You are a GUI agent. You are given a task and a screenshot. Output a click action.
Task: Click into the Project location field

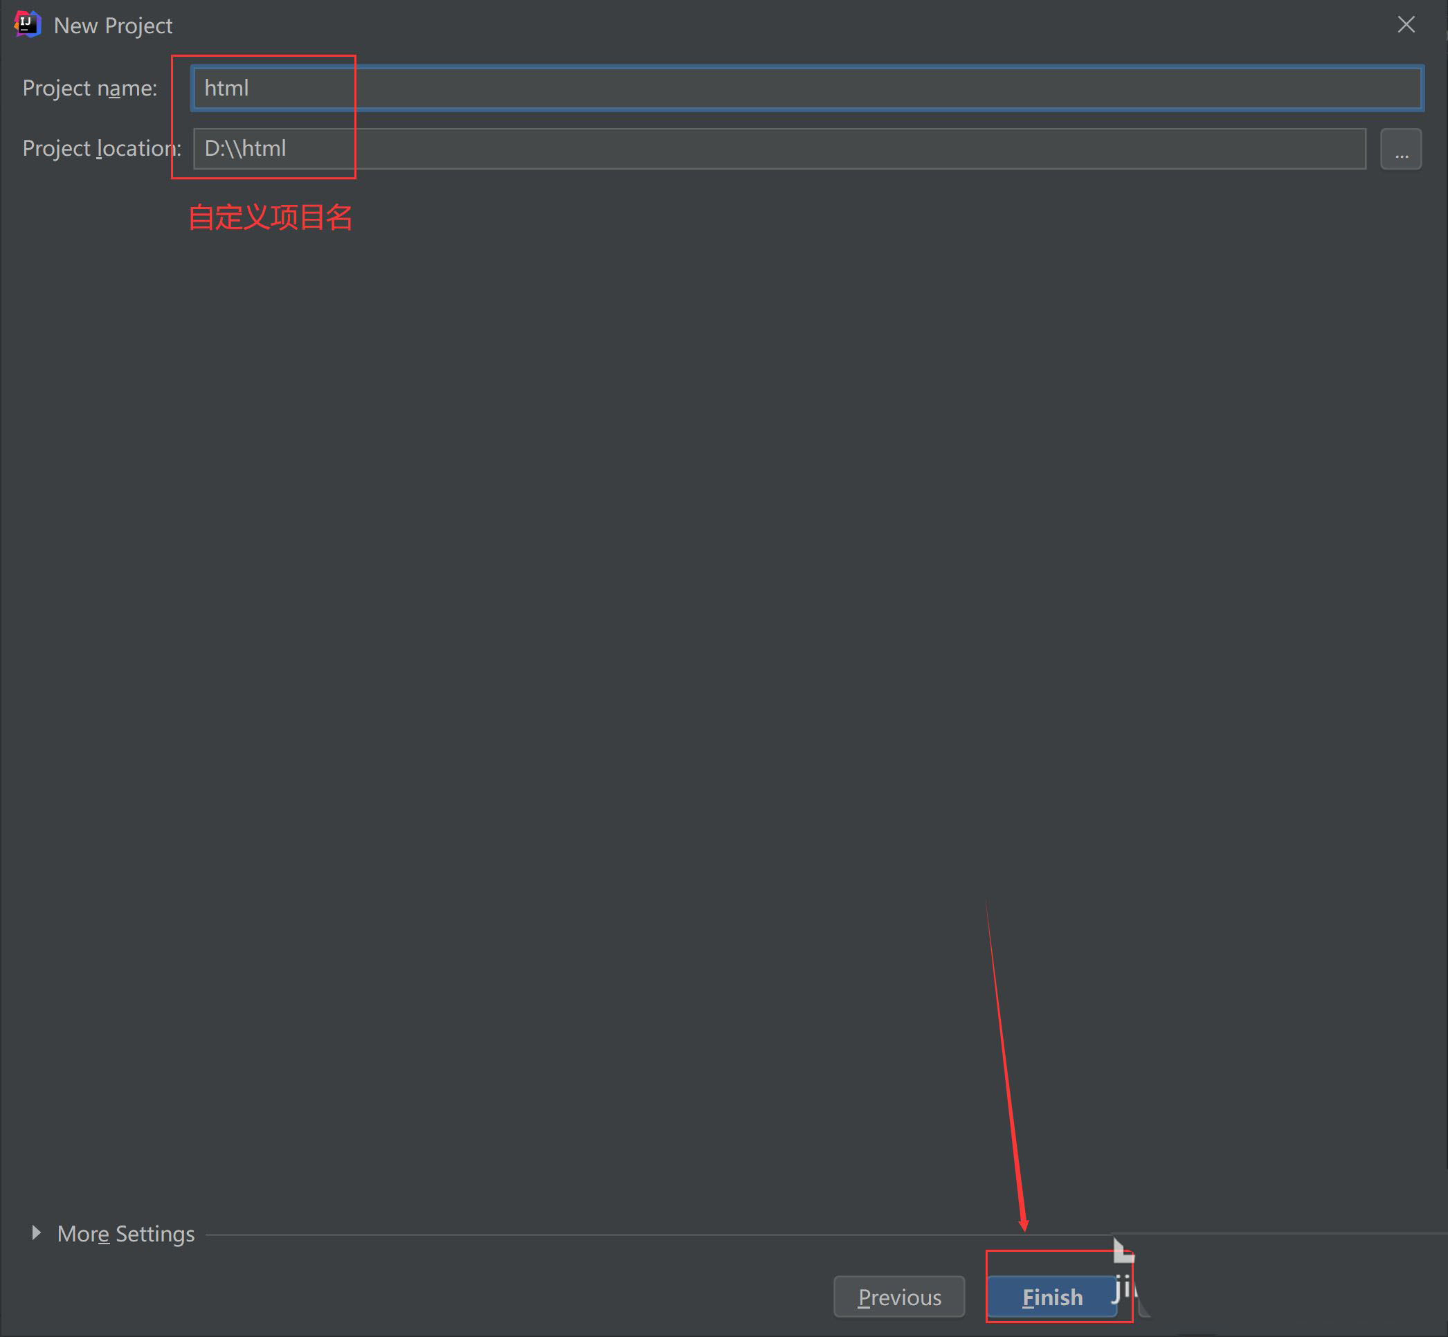779,149
